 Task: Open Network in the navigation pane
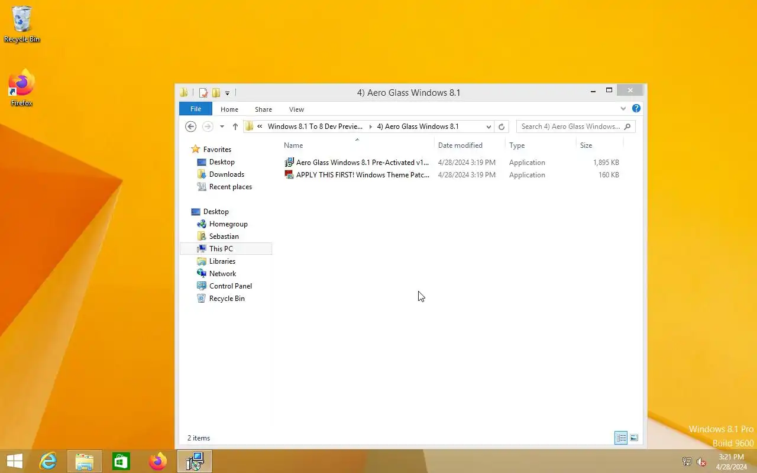(x=222, y=274)
